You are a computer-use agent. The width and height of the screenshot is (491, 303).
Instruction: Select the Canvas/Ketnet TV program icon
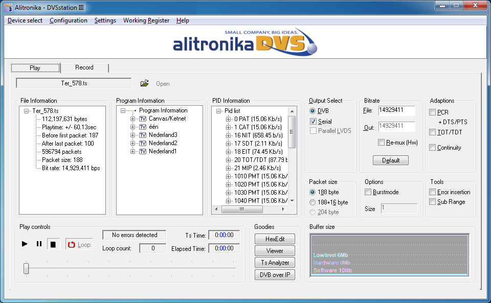click(143, 119)
